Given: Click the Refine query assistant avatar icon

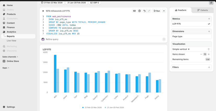Looking at the screenshot, I should click(x=43, y=39).
